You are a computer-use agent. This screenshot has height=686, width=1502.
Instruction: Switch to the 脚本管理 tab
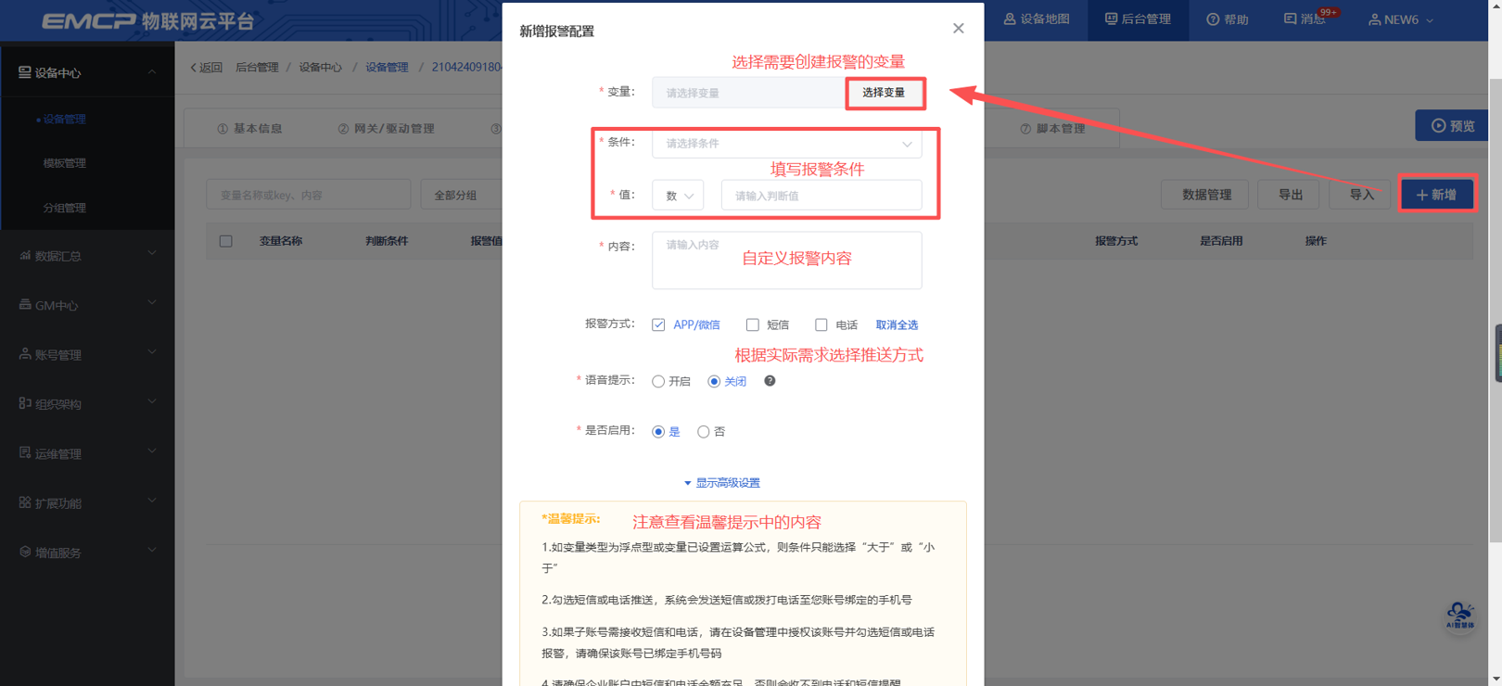click(x=1052, y=129)
